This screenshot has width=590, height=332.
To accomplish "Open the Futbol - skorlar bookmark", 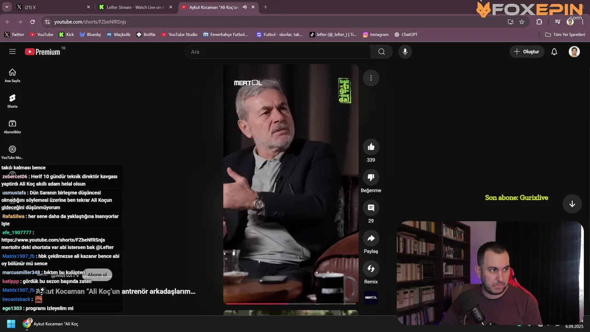I will point(279,35).
